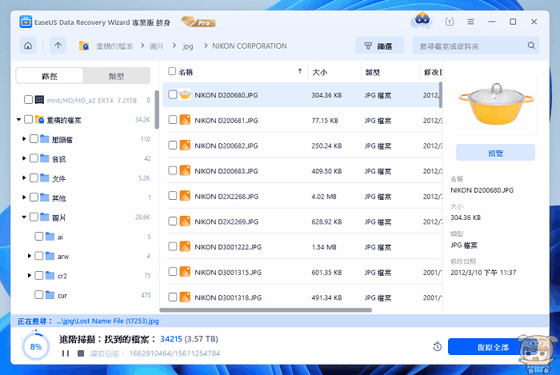Open the hamburger menu in title bar

point(470,22)
